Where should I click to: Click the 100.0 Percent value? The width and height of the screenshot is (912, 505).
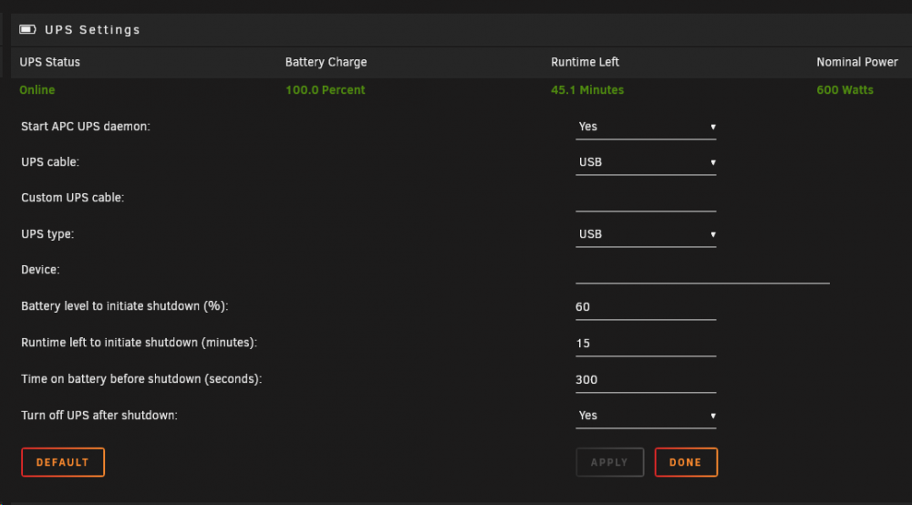tap(326, 90)
